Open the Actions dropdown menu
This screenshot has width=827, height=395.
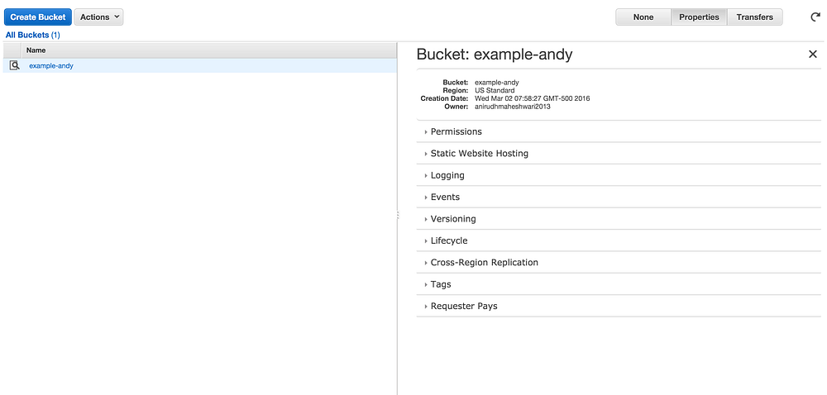[x=98, y=17]
